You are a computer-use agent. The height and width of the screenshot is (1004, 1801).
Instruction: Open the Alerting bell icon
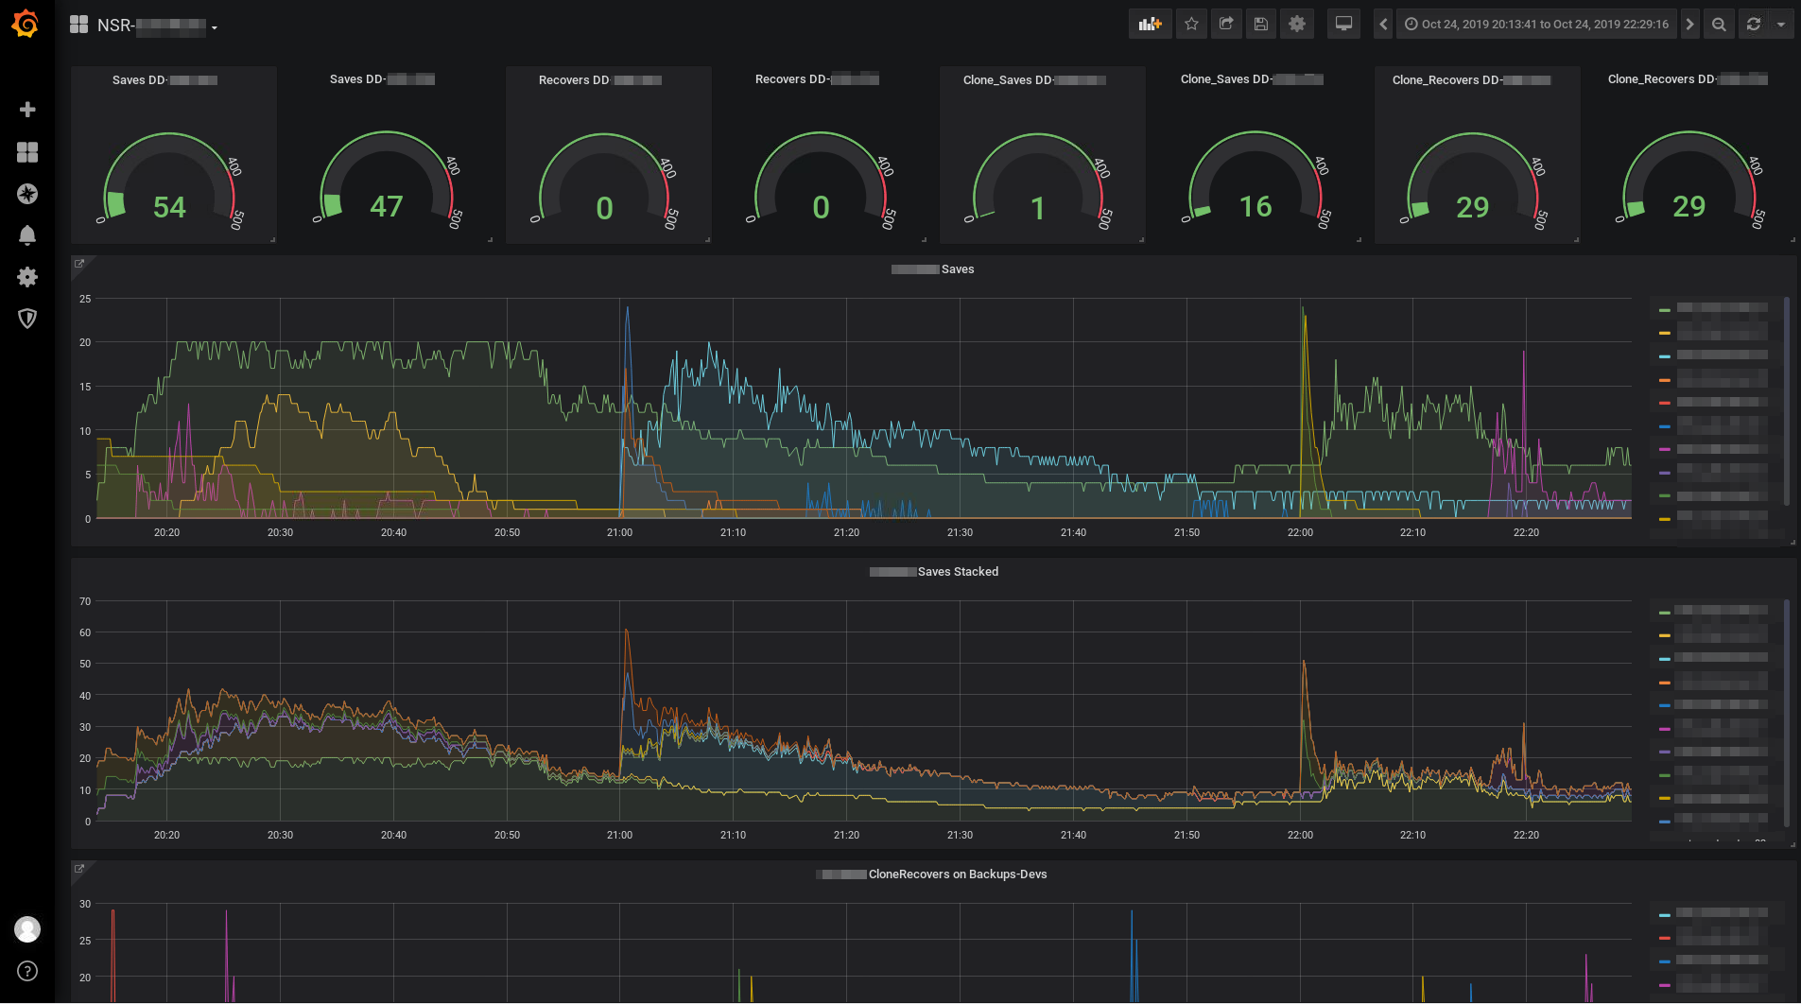point(27,235)
